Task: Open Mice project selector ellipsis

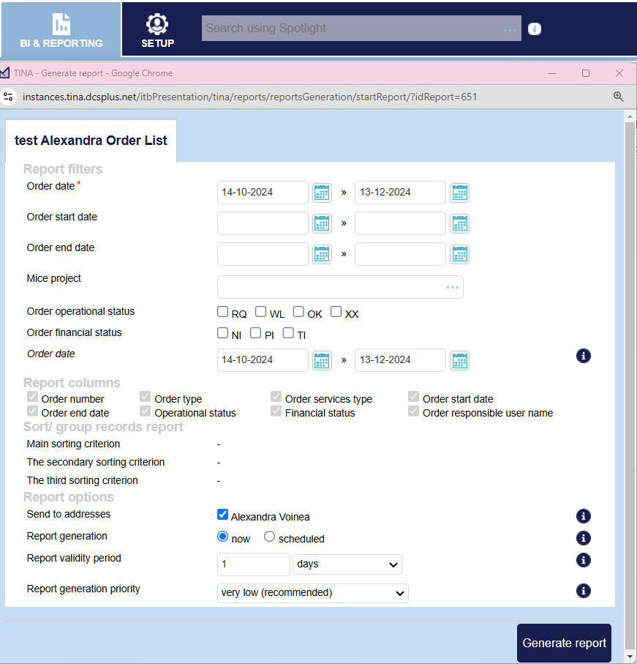Action: pyautogui.click(x=453, y=288)
